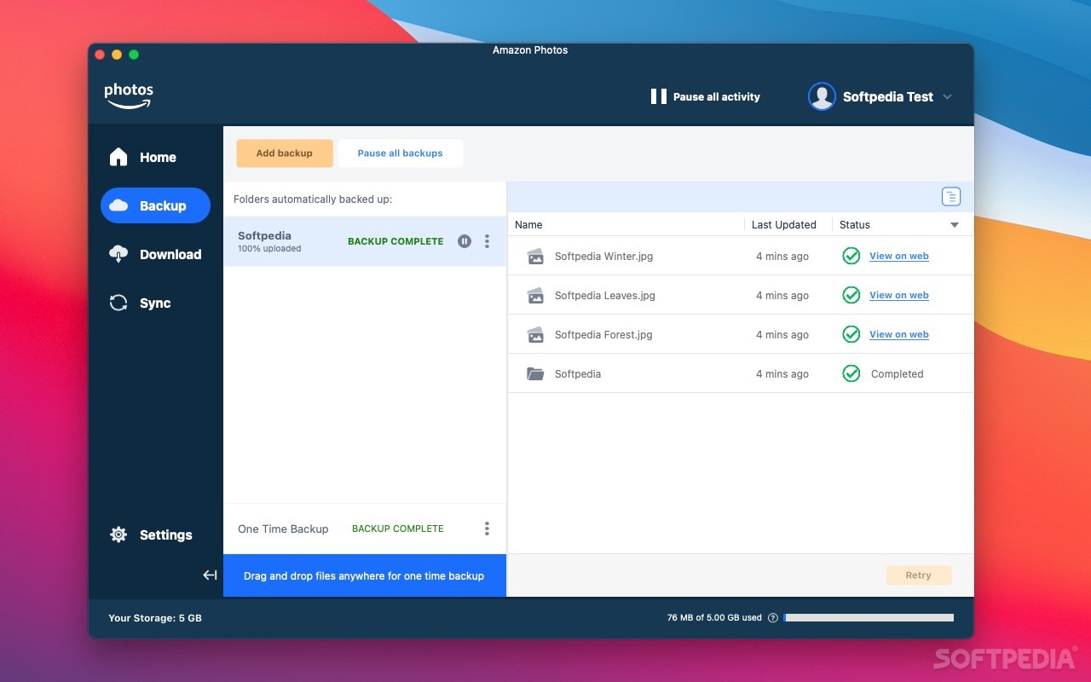Click the image icon for Softpedia Winter.jpg
The width and height of the screenshot is (1091, 682).
coord(535,257)
